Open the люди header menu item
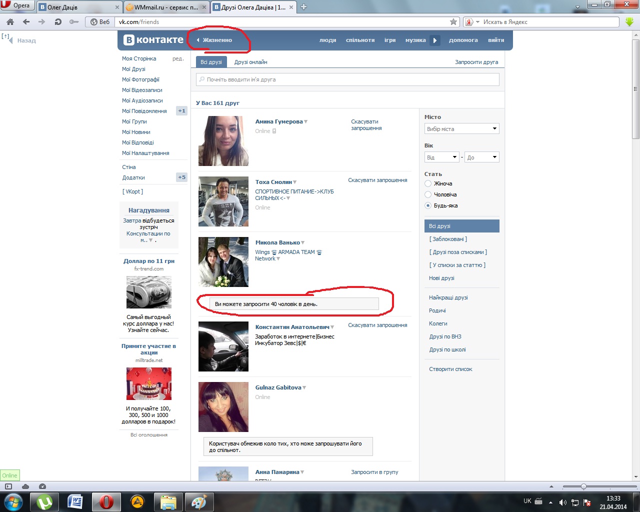The width and height of the screenshot is (640, 512). coord(328,40)
